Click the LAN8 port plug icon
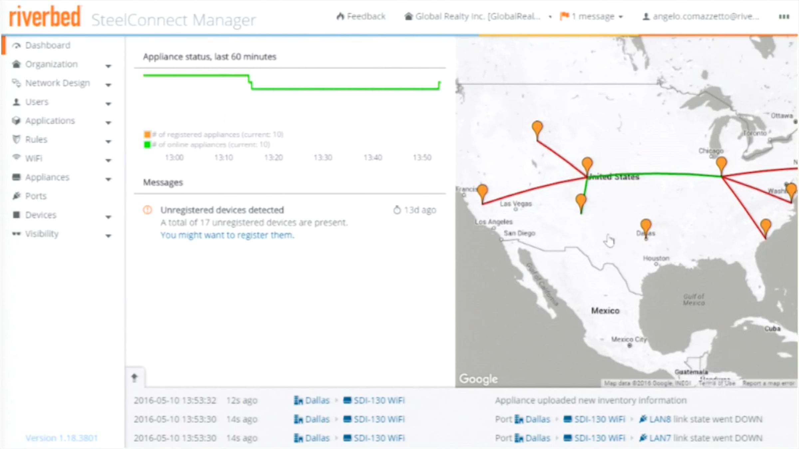Screen dimensions: 799x449 point(643,419)
